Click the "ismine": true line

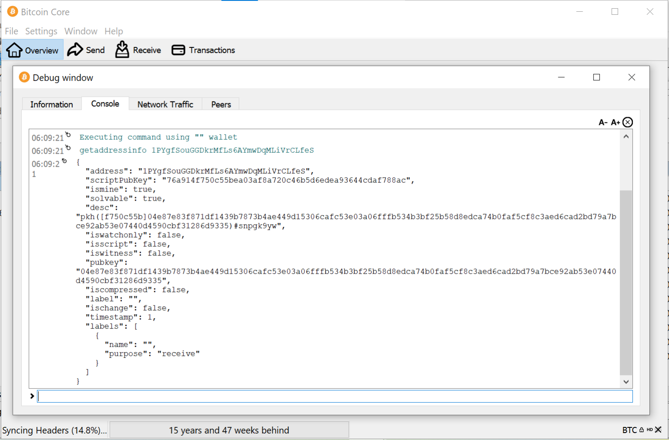point(121,189)
